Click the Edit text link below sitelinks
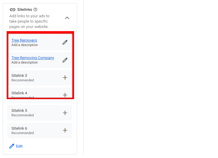Viewport: 218px width, 158px height. [19, 146]
